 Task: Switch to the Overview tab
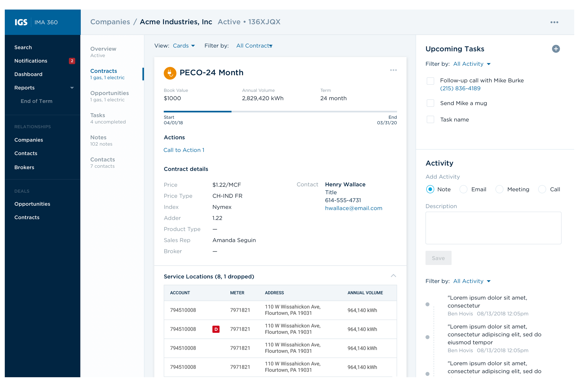point(103,52)
